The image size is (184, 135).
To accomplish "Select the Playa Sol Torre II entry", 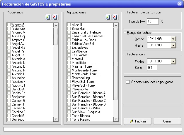I will point(84,82).
